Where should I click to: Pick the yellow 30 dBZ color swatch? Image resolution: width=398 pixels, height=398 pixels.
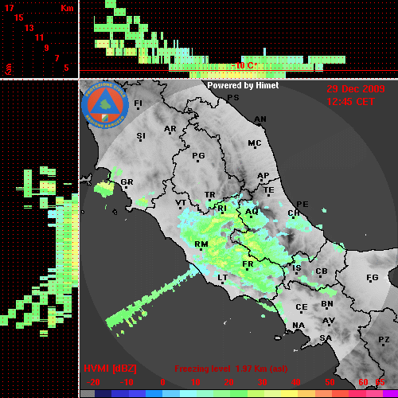(272, 394)
